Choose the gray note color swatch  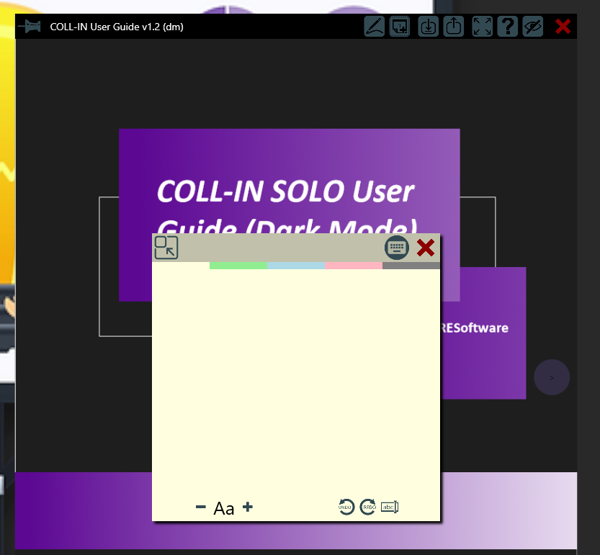pyautogui.click(x=411, y=266)
